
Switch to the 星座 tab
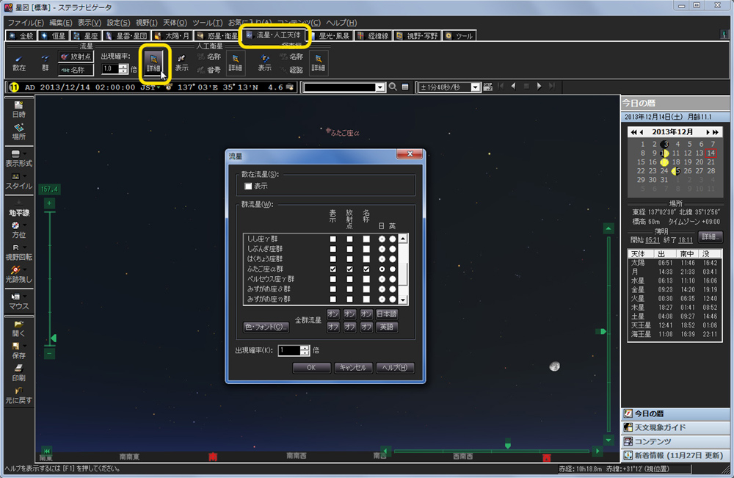[x=85, y=35]
